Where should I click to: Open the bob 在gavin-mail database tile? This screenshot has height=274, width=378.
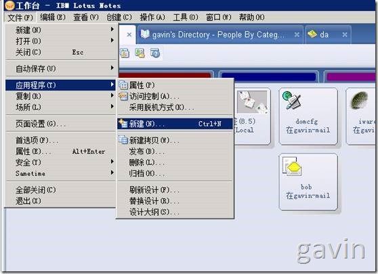click(x=308, y=182)
